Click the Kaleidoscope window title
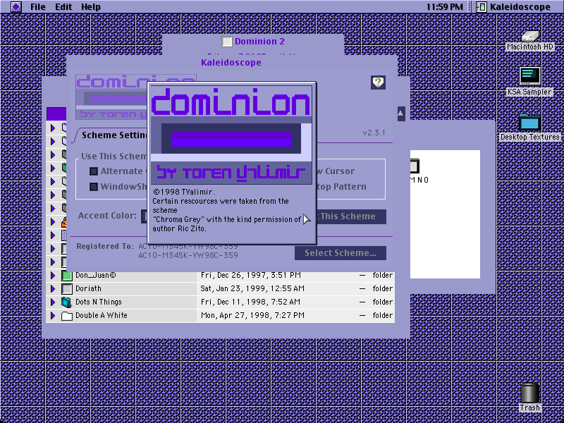 tap(231, 63)
